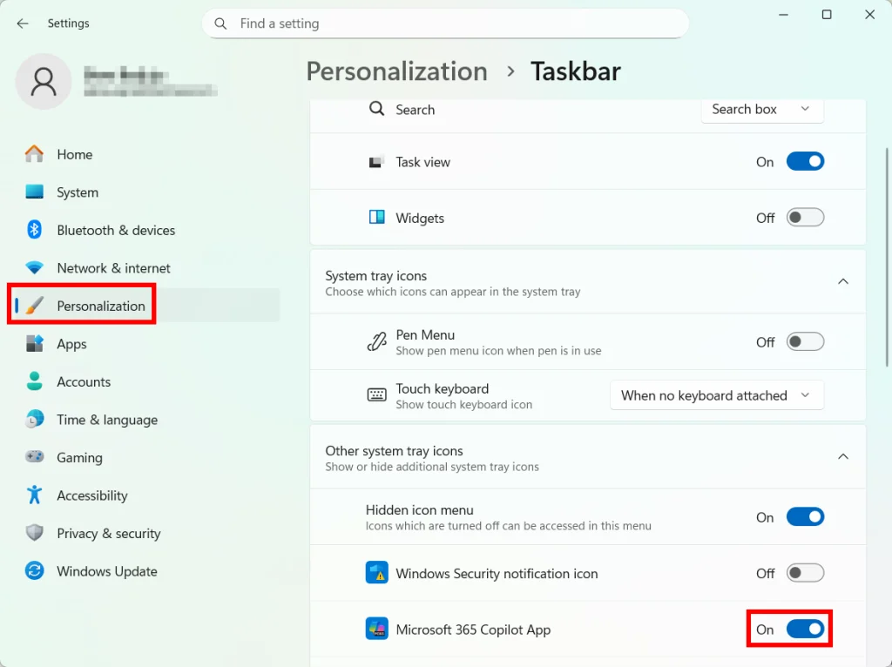
Task: Open Privacy & security settings
Action: (x=108, y=533)
